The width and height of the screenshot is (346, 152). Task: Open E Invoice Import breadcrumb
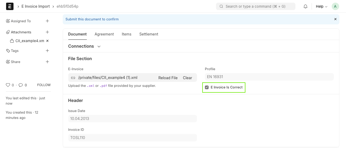point(35,6)
